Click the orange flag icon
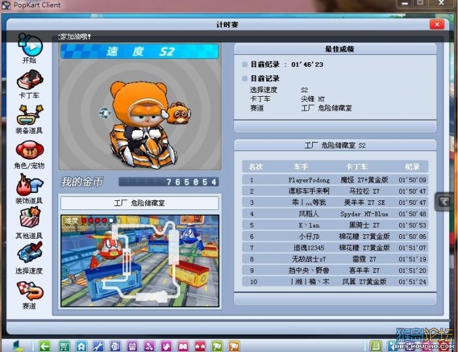 234,347
